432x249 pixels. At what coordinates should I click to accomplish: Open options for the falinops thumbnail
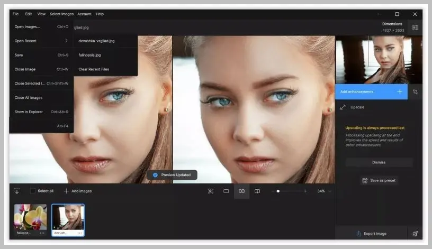pos(42,233)
